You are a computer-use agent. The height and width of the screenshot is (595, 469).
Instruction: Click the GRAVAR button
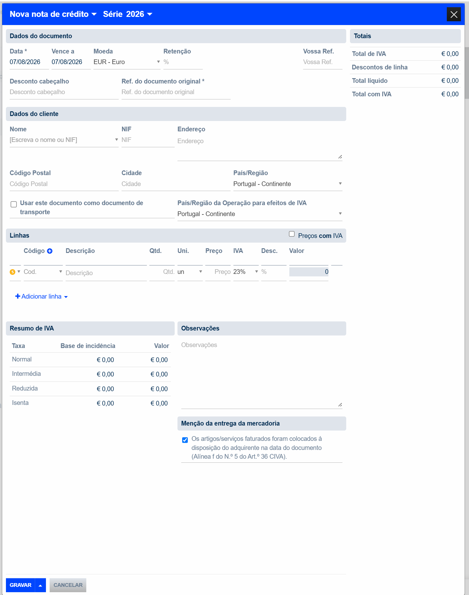click(x=20, y=585)
